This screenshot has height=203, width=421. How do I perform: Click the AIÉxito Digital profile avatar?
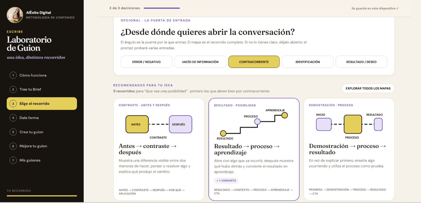[x=15, y=15]
